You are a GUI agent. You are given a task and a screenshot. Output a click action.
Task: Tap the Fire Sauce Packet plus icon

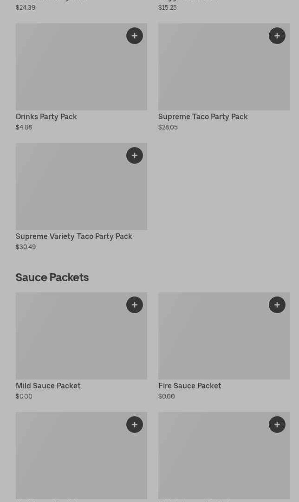(x=277, y=305)
